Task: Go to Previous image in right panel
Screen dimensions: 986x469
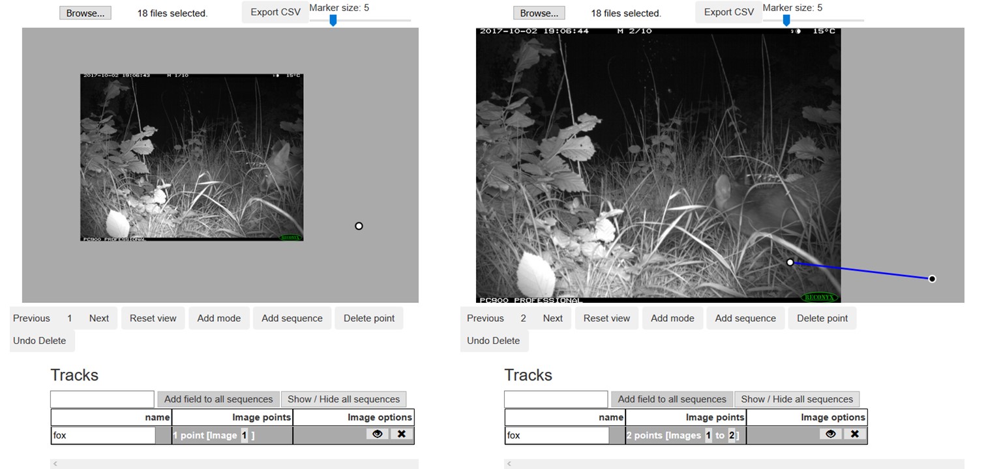Action: [485, 319]
